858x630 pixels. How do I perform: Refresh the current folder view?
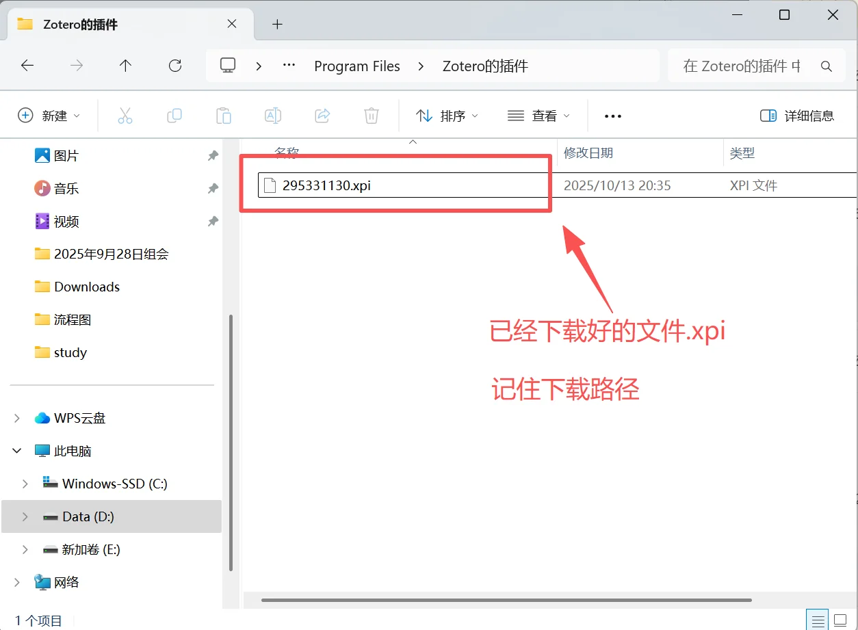click(175, 66)
